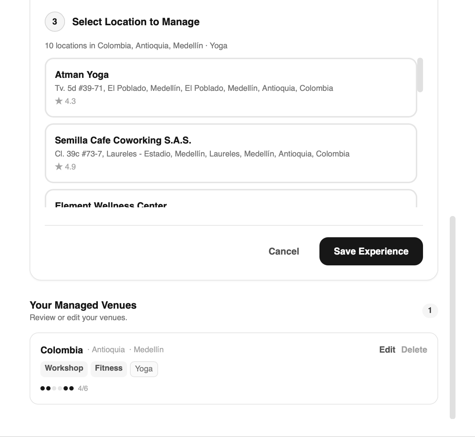Click the Fitness tag

pyautogui.click(x=109, y=368)
